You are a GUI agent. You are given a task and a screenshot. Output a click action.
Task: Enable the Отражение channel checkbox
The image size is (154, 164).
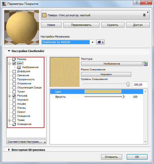(x=14, y=84)
